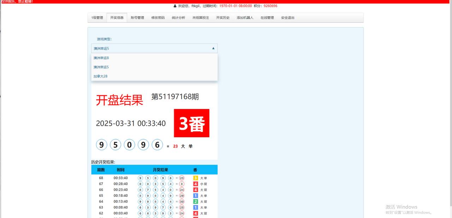Collapse the 游戏类型 dropdown using its arrow
The height and width of the screenshot is (218, 452).
pyautogui.click(x=213, y=48)
